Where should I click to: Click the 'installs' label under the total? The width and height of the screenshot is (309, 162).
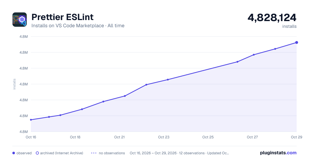289,26
